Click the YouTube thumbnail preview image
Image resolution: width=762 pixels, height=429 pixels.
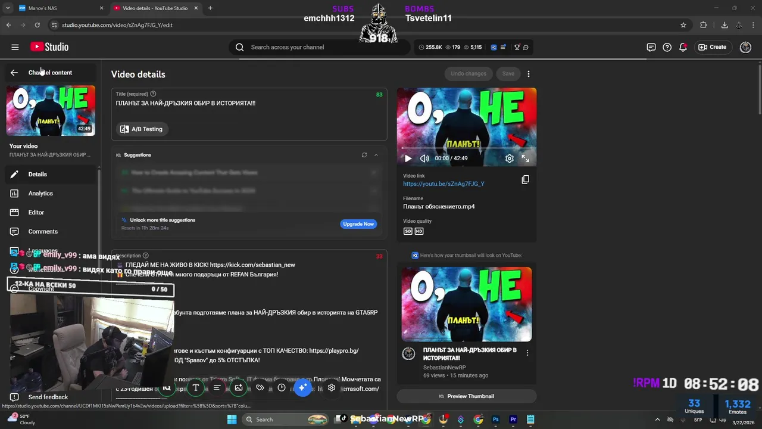pos(466,304)
